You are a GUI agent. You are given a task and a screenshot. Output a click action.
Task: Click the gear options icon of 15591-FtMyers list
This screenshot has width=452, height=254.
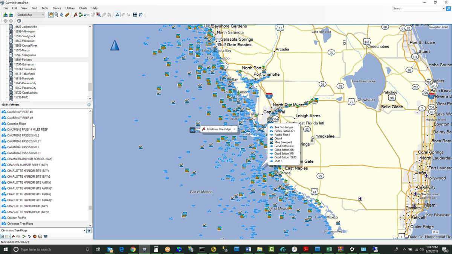pos(89,105)
